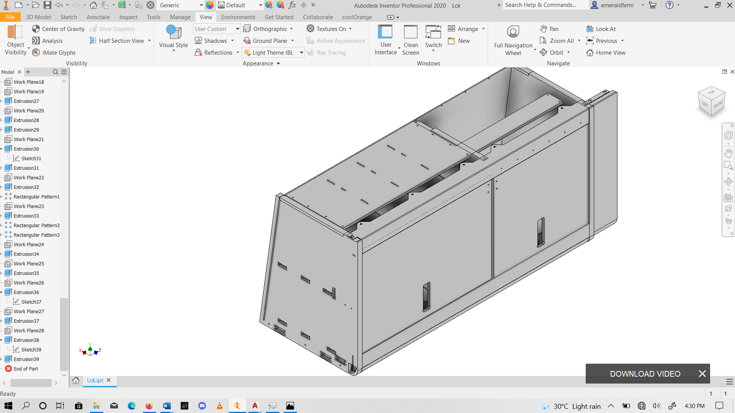Click the Home View icon
The width and height of the screenshot is (735, 413).
pos(590,52)
